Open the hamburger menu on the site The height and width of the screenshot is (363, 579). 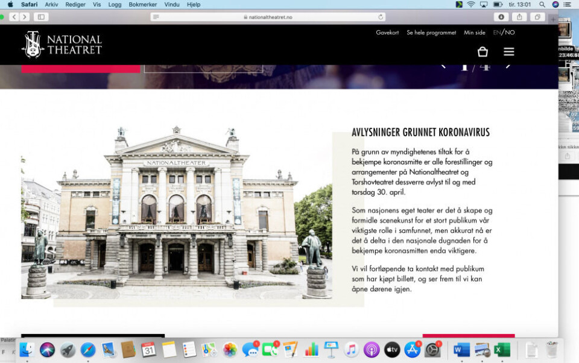click(x=509, y=52)
